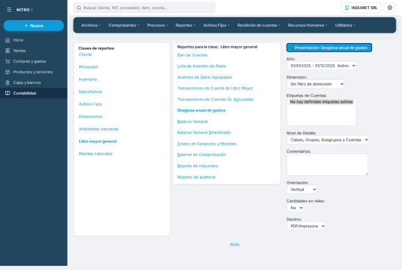Open Balance de Comprobación report
The height and width of the screenshot is (270, 402).
point(202,155)
